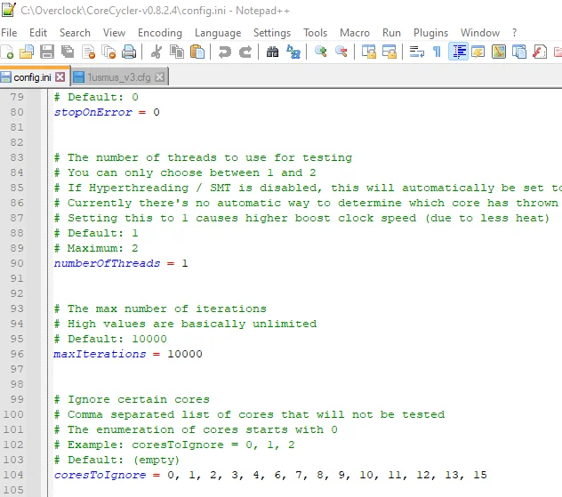This screenshot has width=562, height=497.
Task: Open the Document Map icon
Action: [499, 52]
